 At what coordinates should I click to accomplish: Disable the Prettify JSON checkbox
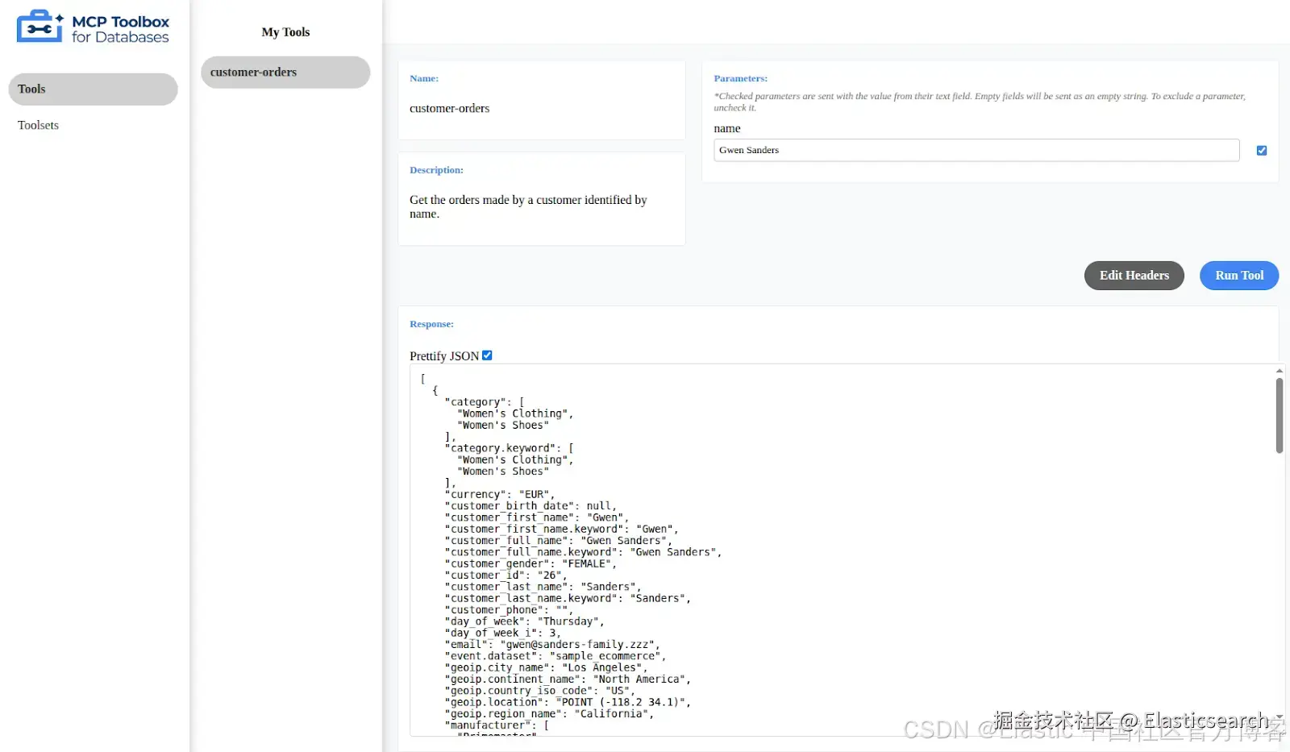pos(487,355)
